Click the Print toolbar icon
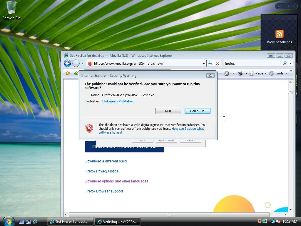 point(240,73)
